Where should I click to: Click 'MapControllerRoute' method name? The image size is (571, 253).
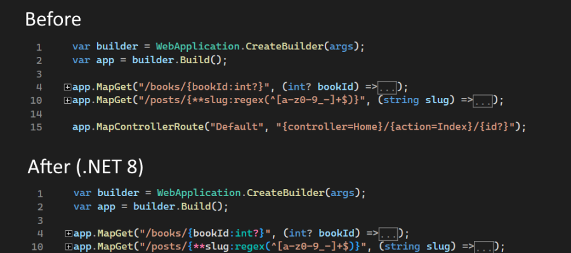point(149,127)
